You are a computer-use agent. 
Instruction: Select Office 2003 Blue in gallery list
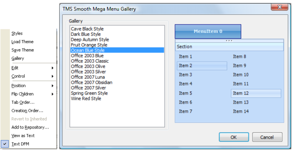click(x=117, y=56)
